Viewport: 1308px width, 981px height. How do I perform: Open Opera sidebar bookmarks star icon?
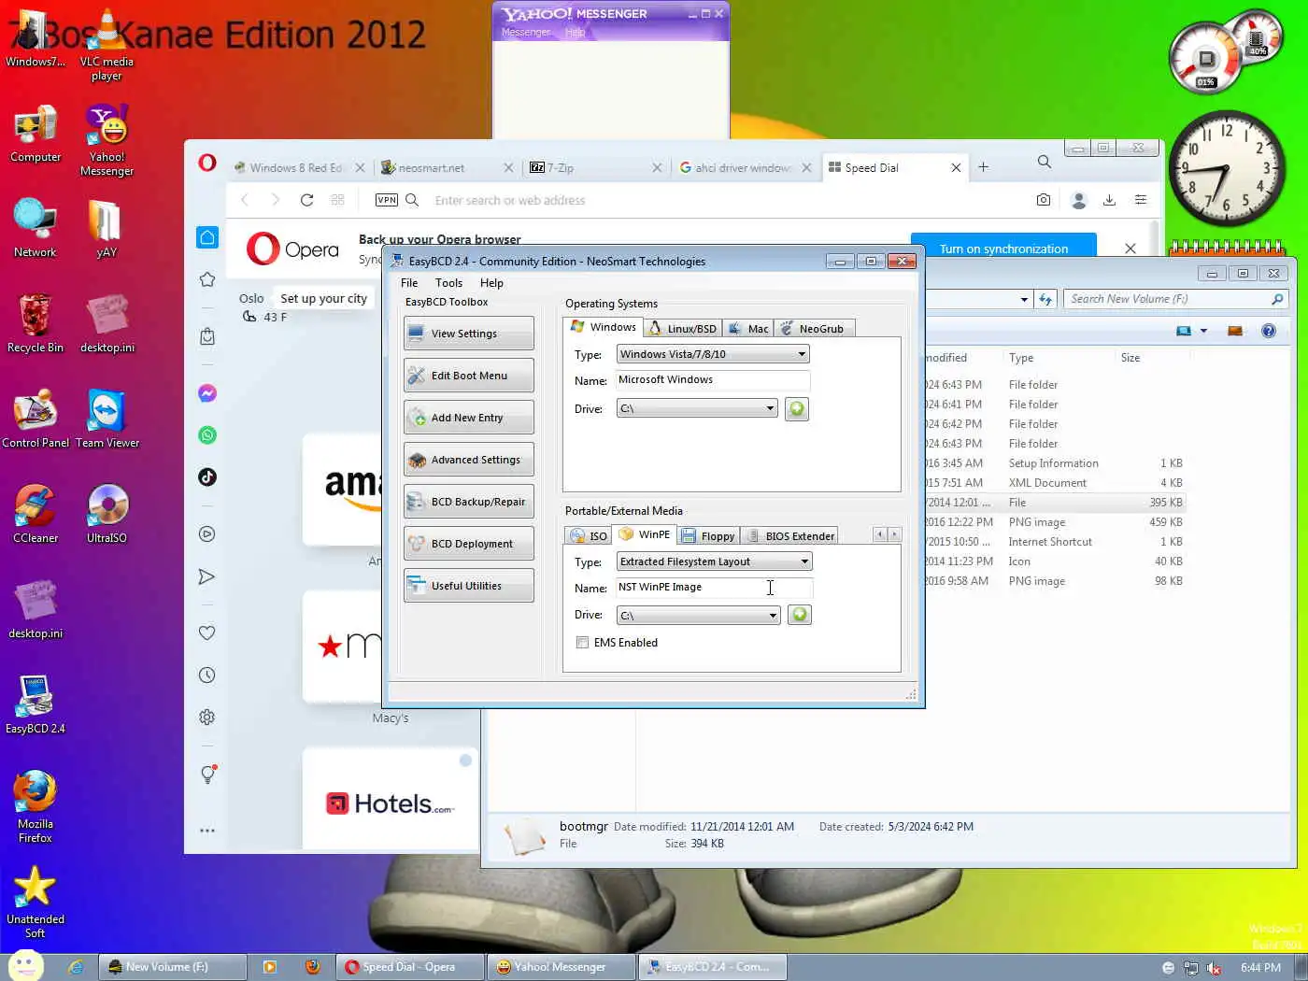point(207,279)
